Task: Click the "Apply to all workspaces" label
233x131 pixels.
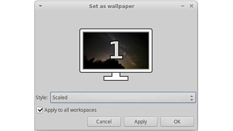Action: tap(70, 110)
